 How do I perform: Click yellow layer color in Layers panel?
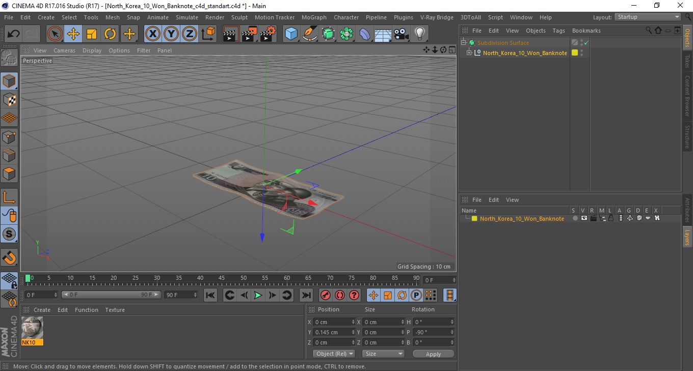(474, 219)
